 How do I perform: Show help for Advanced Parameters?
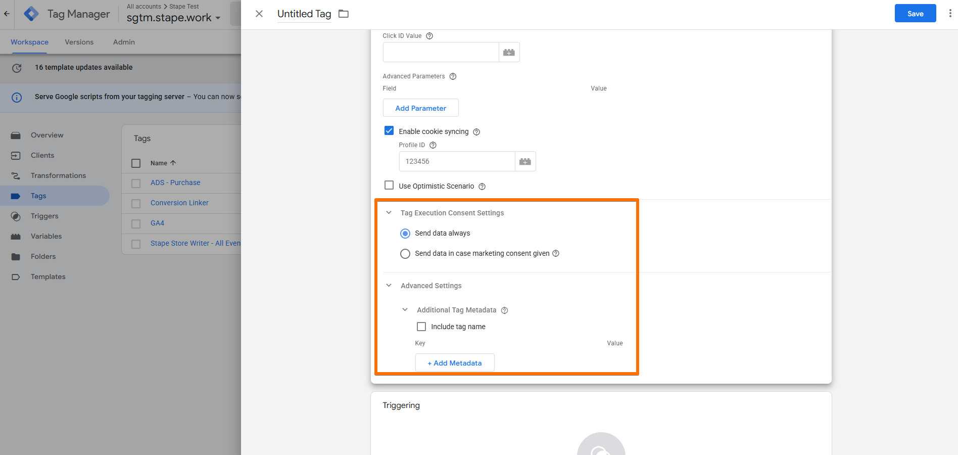(x=453, y=76)
